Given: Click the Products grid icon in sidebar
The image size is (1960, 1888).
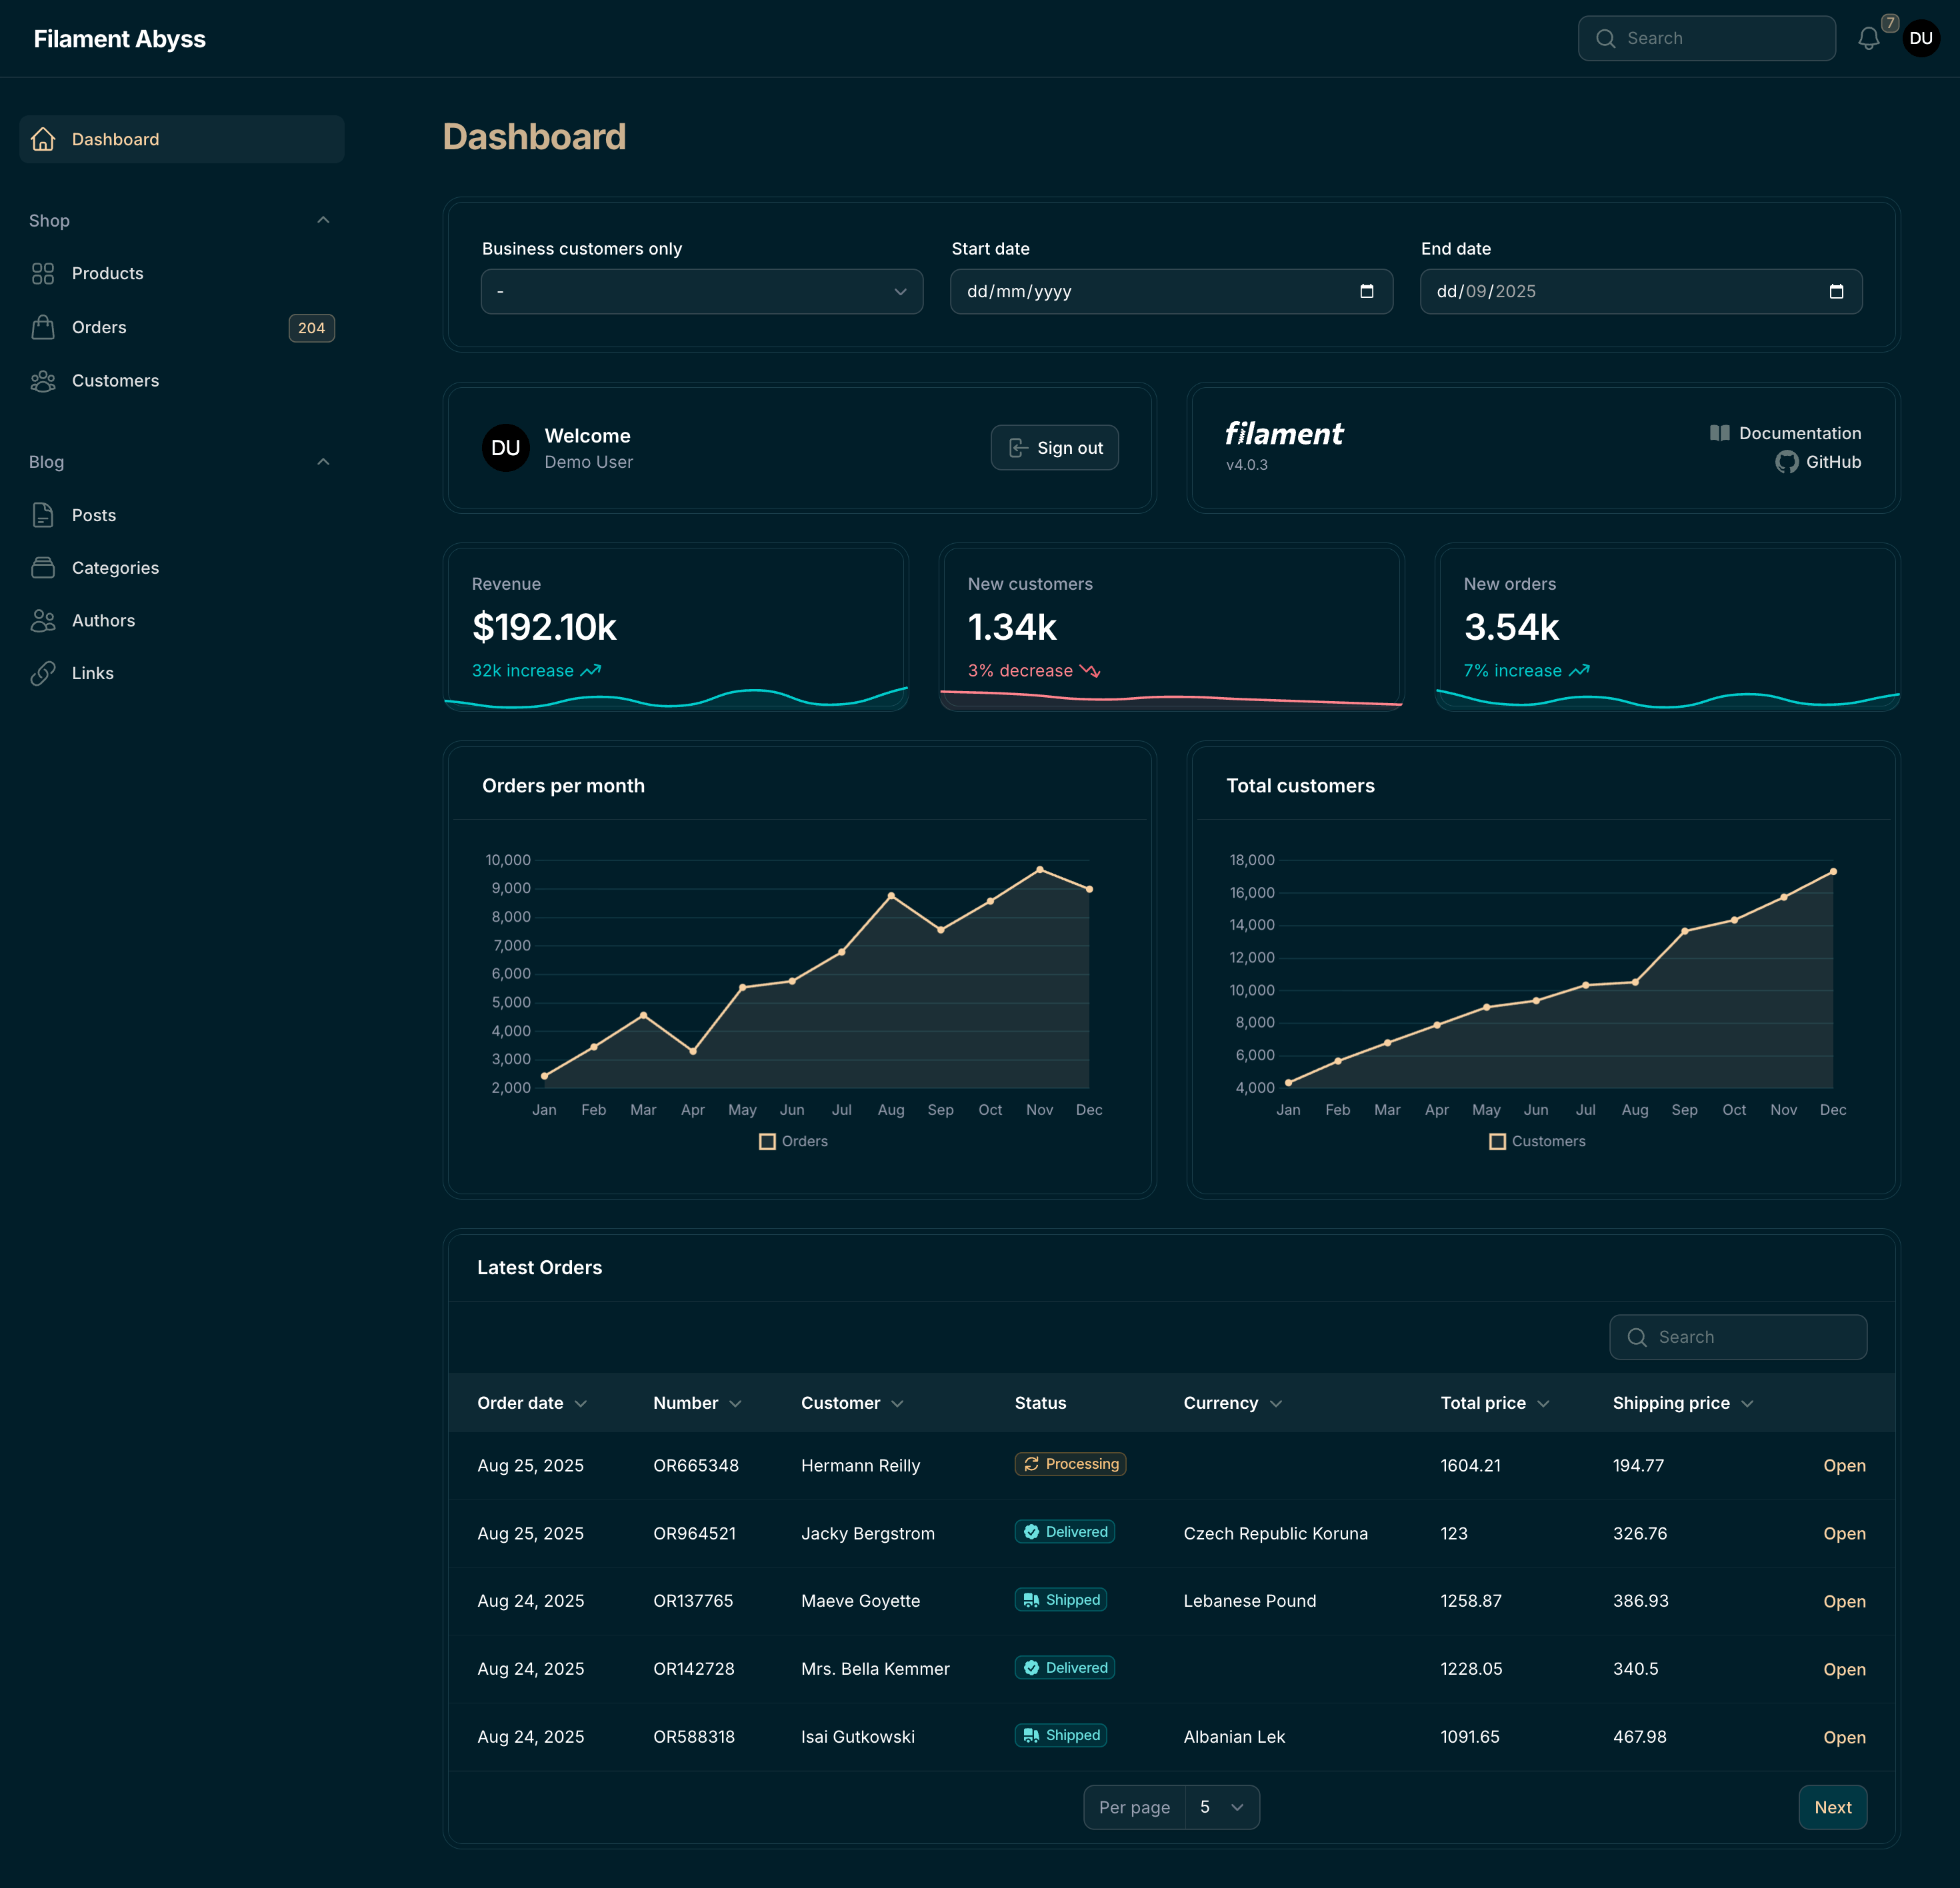Looking at the screenshot, I should [43, 273].
